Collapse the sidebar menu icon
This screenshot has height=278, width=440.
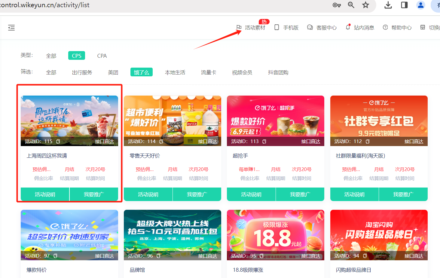11,28
